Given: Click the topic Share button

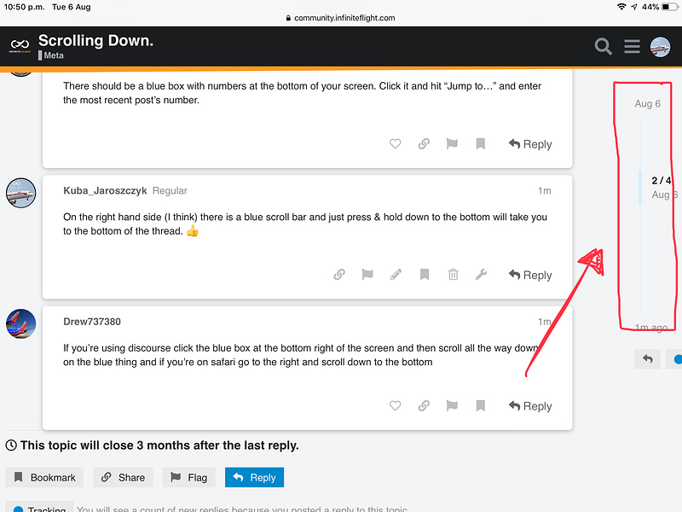Looking at the screenshot, I should pyautogui.click(x=123, y=478).
